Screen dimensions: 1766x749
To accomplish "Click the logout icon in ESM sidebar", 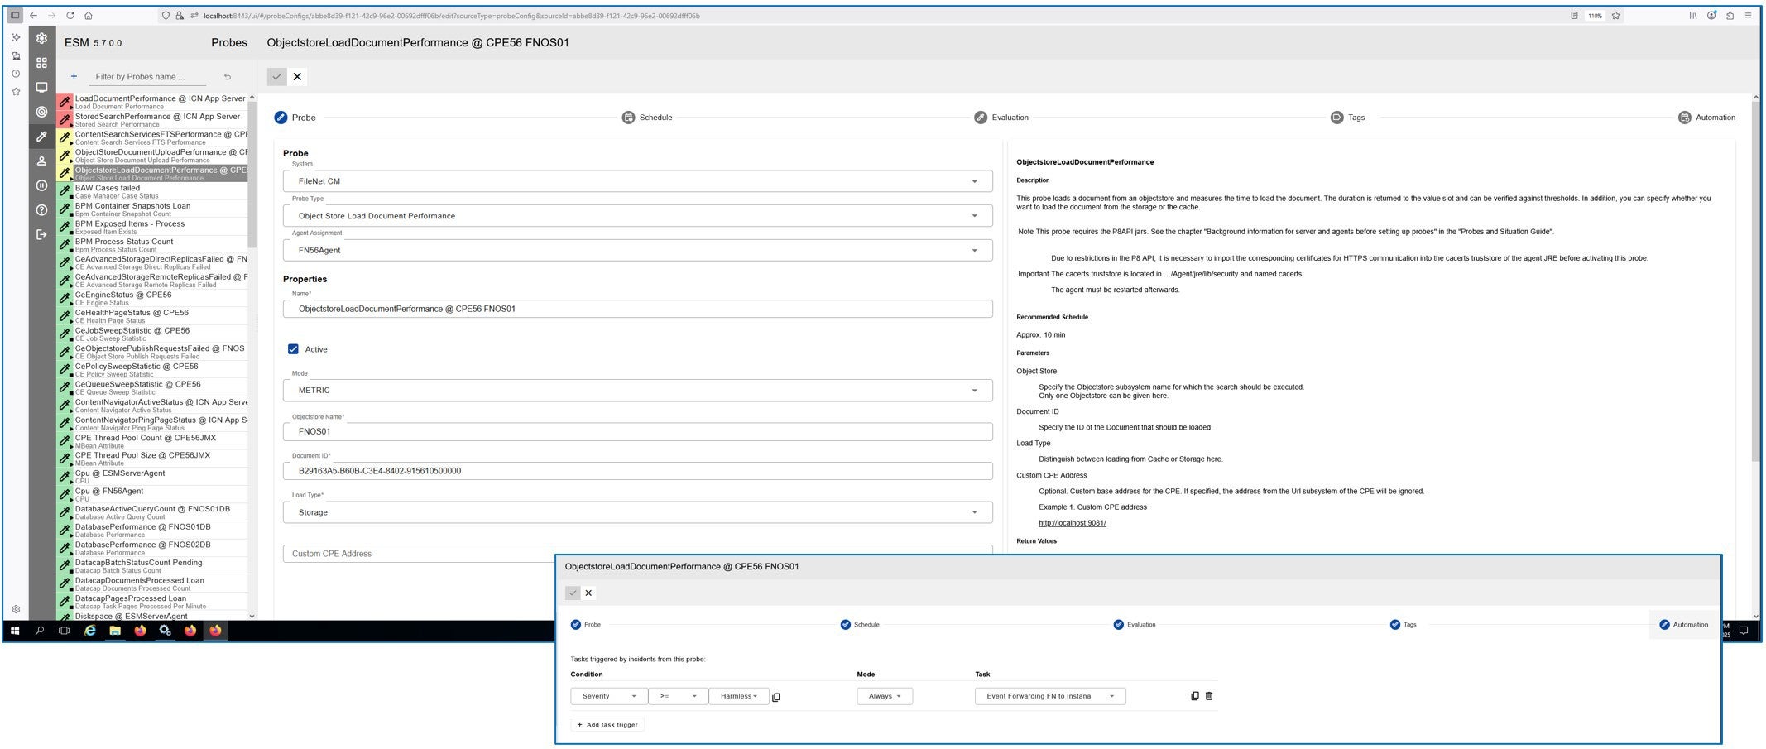I will (41, 234).
